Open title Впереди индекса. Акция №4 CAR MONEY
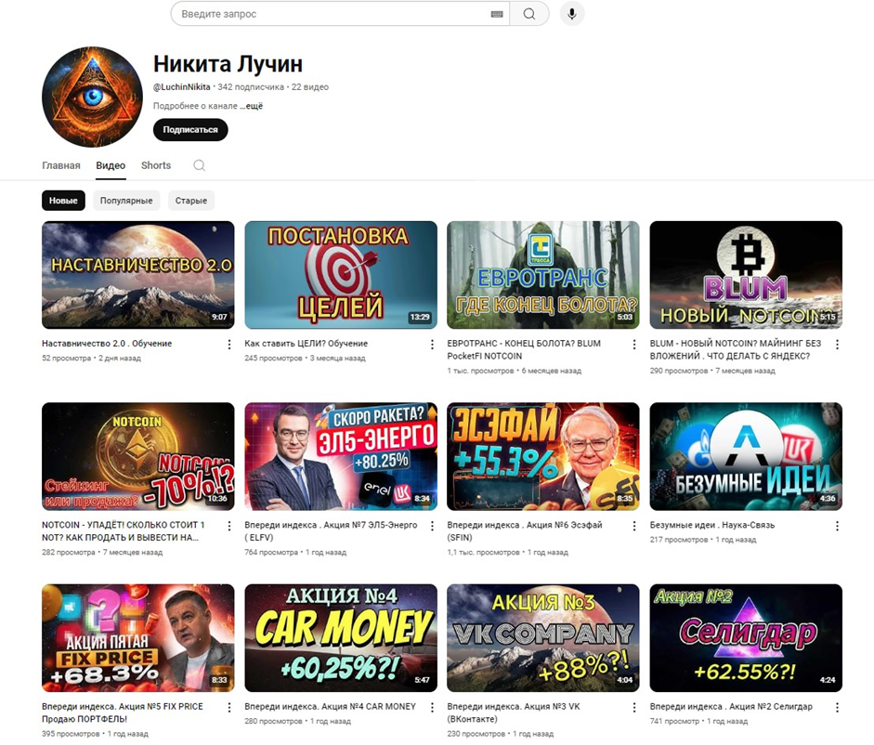Image resolution: width=874 pixels, height=745 pixels. pyautogui.click(x=331, y=707)
